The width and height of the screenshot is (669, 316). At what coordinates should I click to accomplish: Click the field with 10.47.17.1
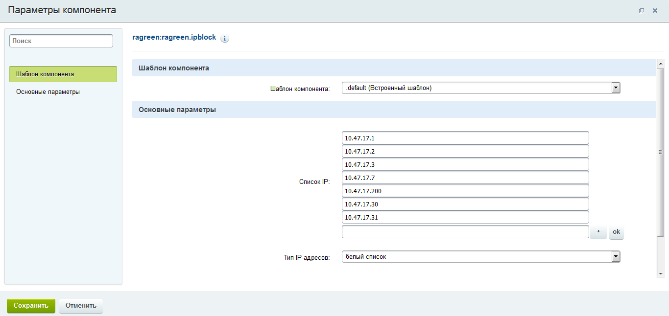pos(465,137)
